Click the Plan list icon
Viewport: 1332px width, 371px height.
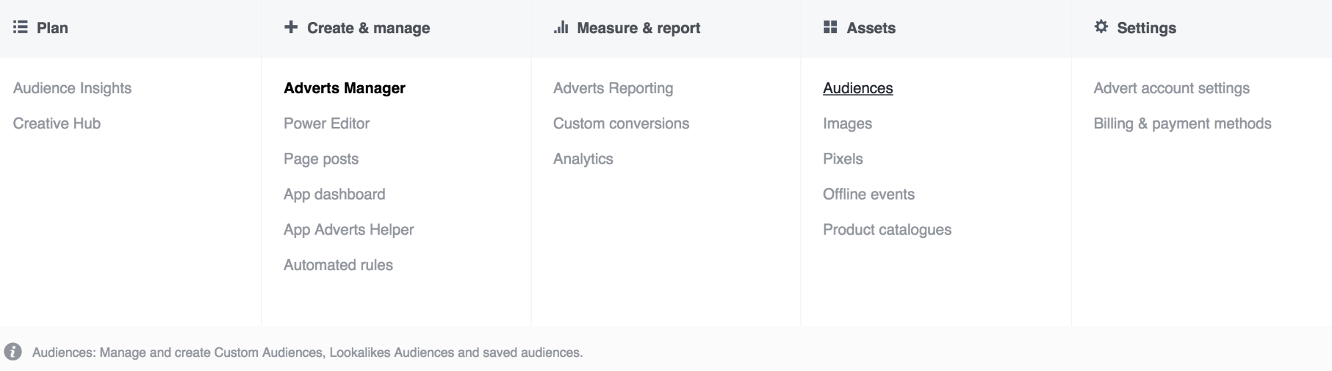(x=21, y=27)
